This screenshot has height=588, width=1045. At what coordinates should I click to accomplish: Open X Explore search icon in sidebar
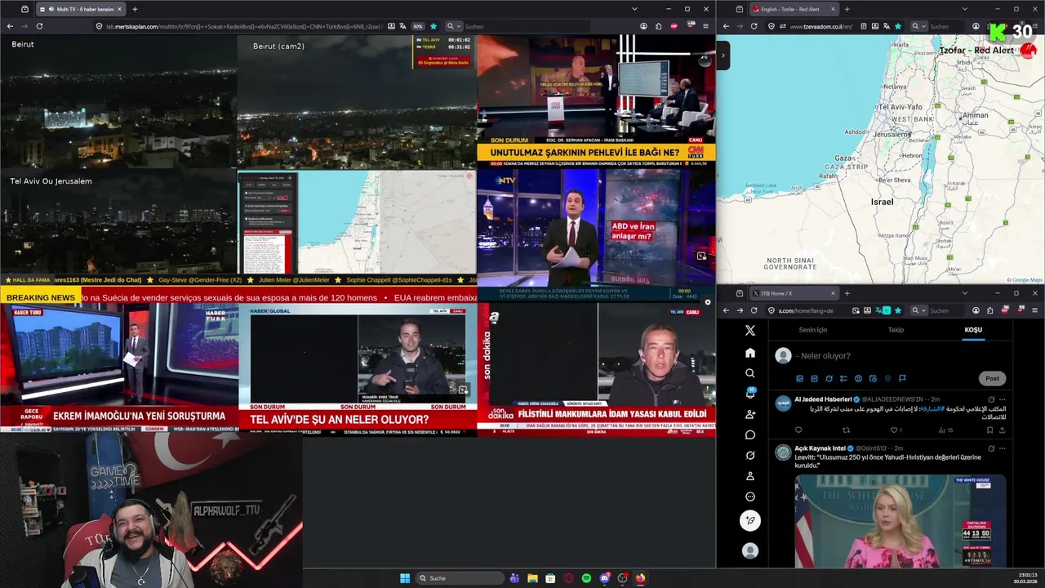750,373
